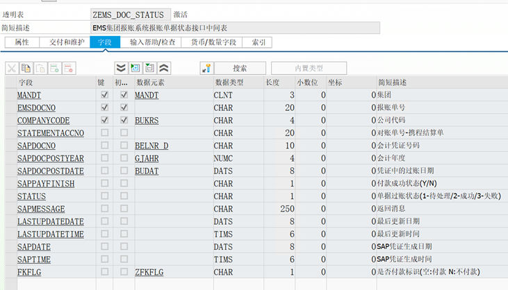508x290 pixels.
Task: Click the 内置类型 built-in type button
Action: point(309,68)
